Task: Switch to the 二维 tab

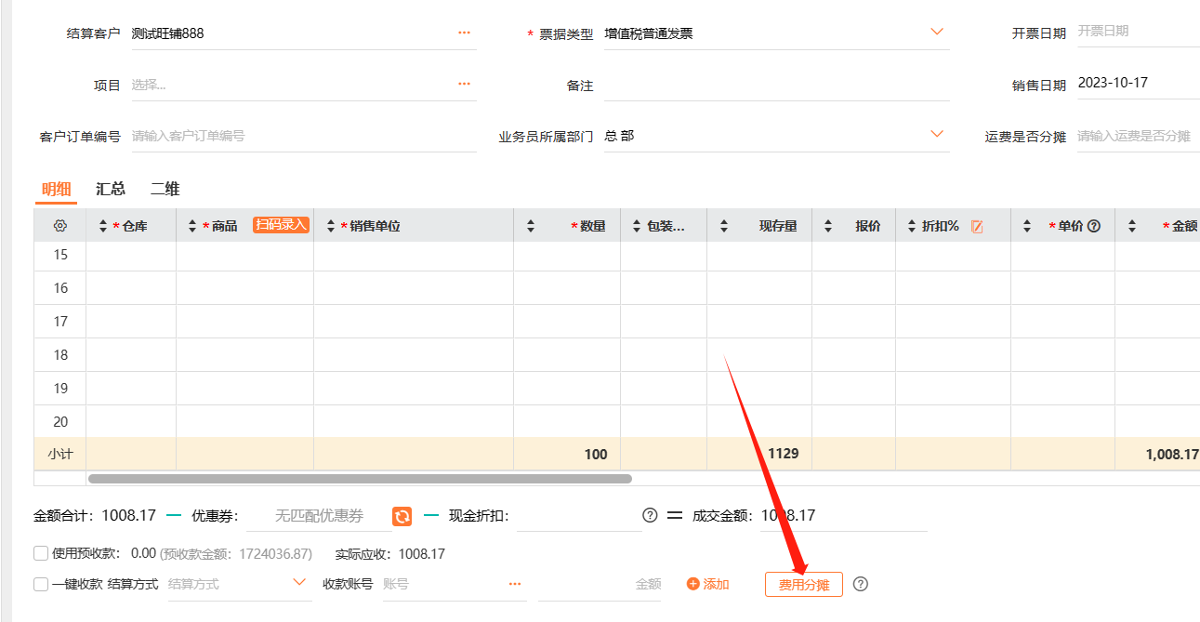Action: [x=165, y=189]
